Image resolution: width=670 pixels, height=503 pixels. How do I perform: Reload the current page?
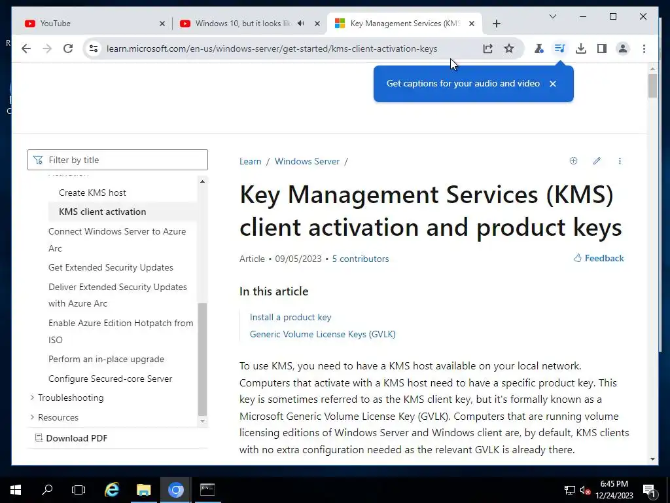pos(68,48)
